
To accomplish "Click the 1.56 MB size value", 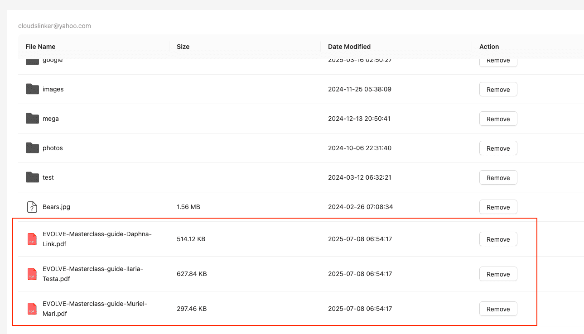I will click(x=188, y=207).
